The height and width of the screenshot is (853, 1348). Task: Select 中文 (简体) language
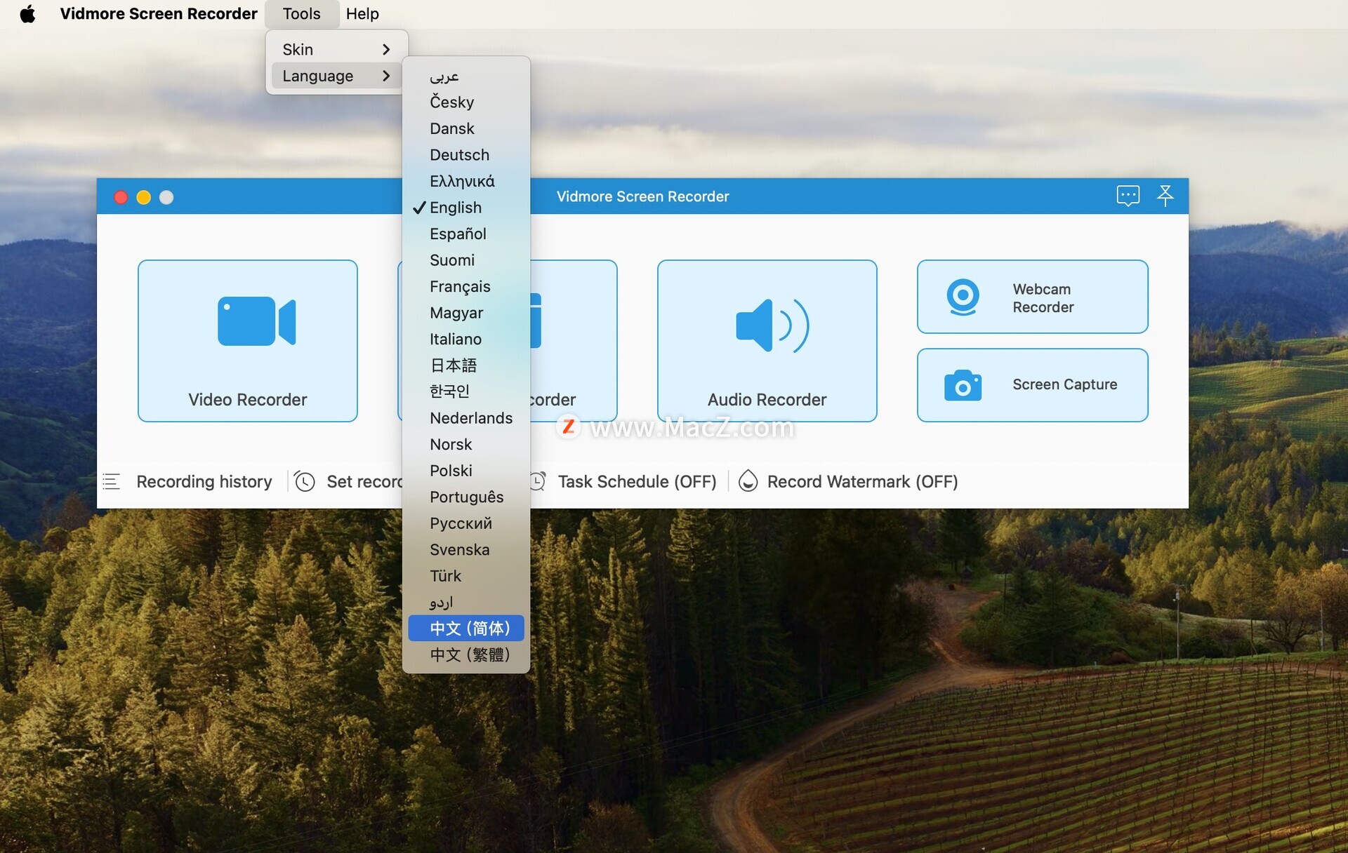click(466, 629)
